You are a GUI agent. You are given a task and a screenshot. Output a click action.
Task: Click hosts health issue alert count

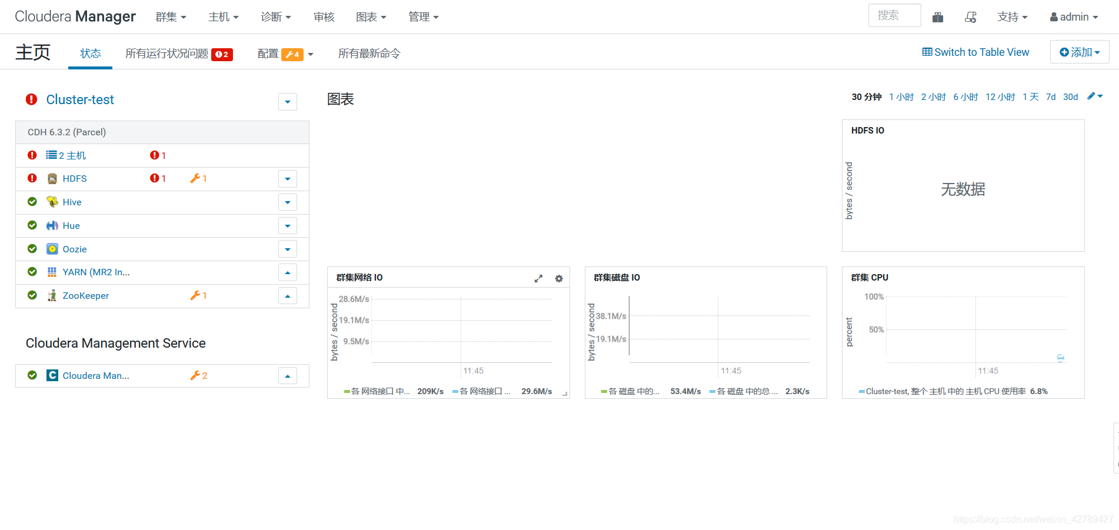(x=158, y=155)
